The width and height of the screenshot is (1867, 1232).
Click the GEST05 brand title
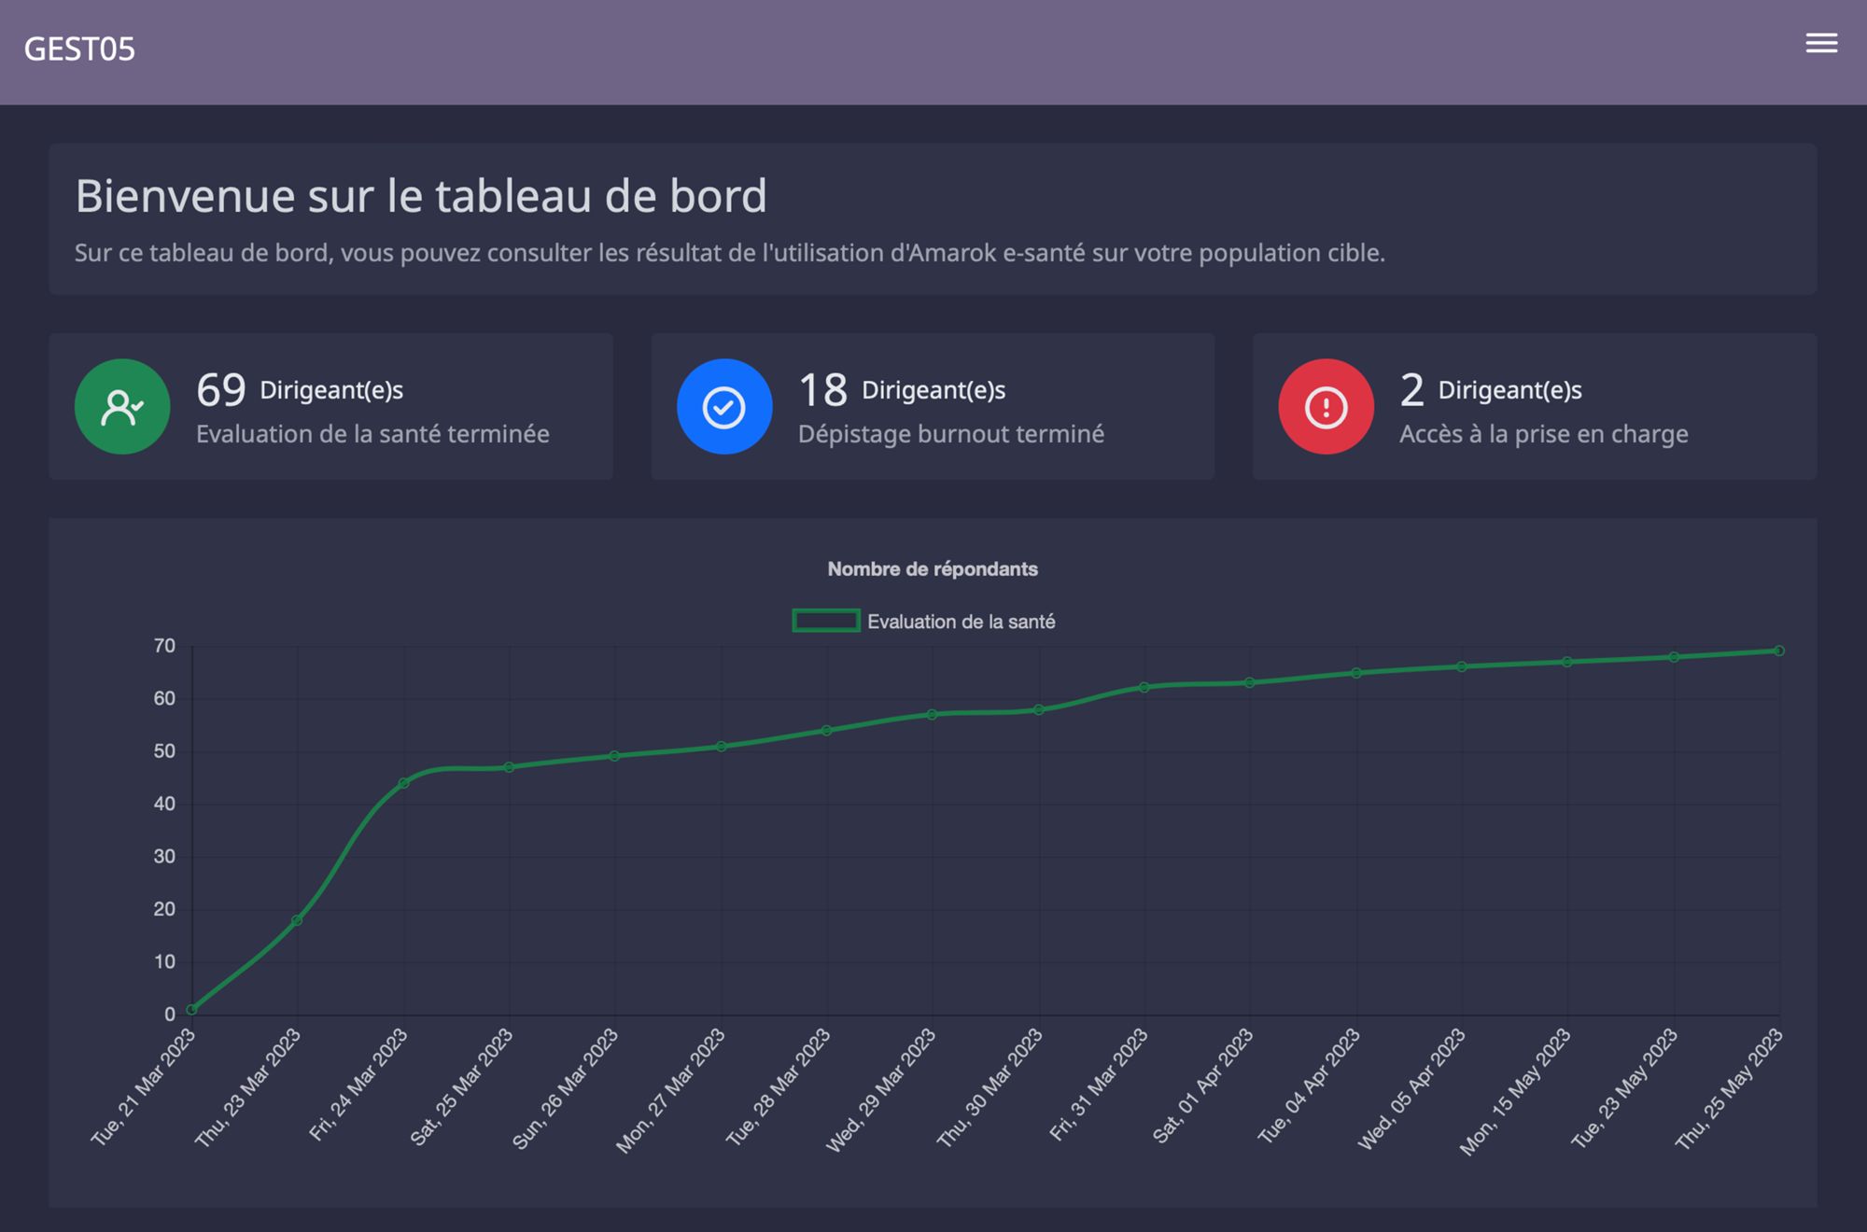(79, 49)
